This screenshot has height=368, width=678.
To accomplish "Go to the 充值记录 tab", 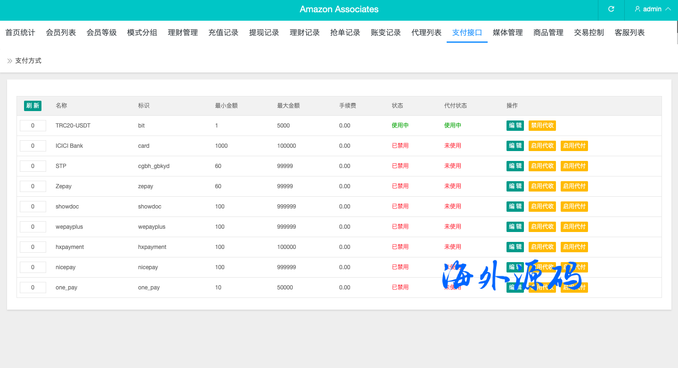I will pos(223,32).
